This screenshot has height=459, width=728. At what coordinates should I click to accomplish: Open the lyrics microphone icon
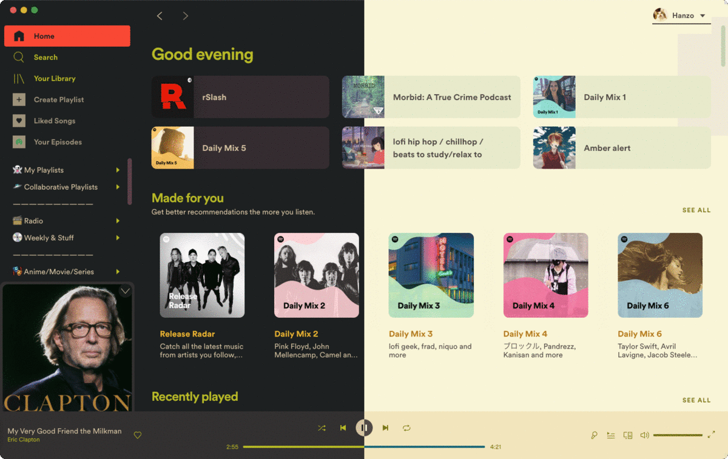tap(595, 435)
